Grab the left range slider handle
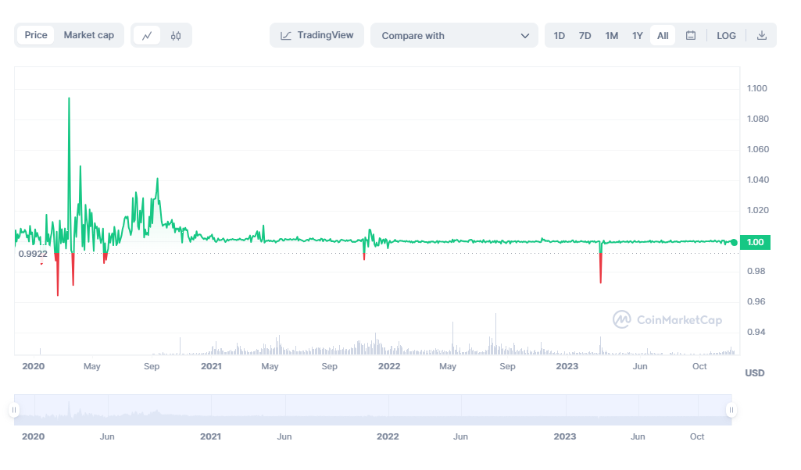The width and height of the screenshot is (801, 470). pos(14,410)
